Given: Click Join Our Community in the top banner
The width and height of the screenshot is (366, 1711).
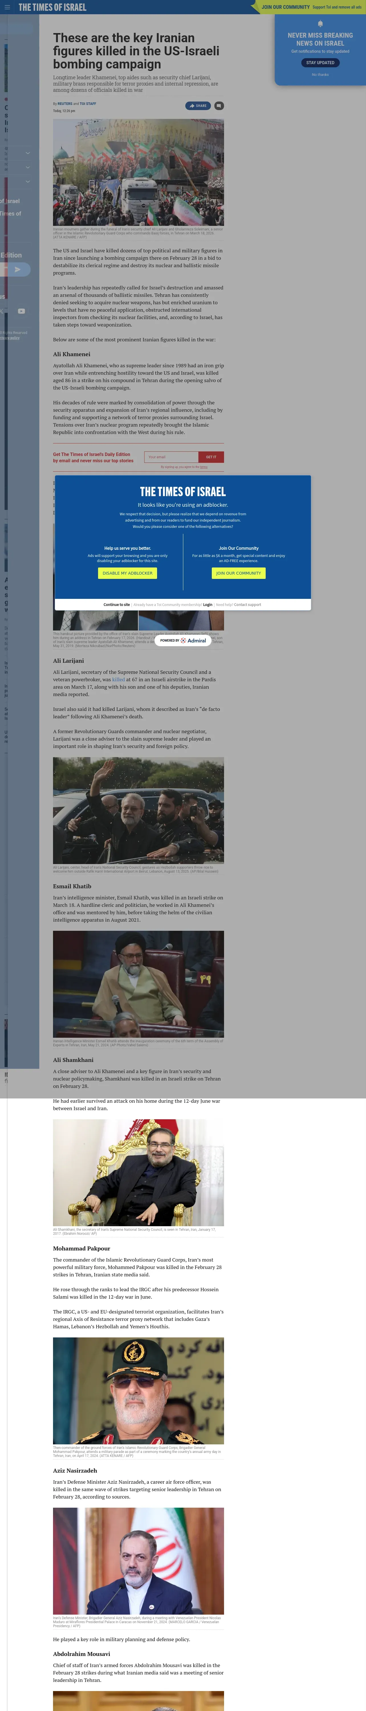Looking at the screenshot, I should (286, 7).
